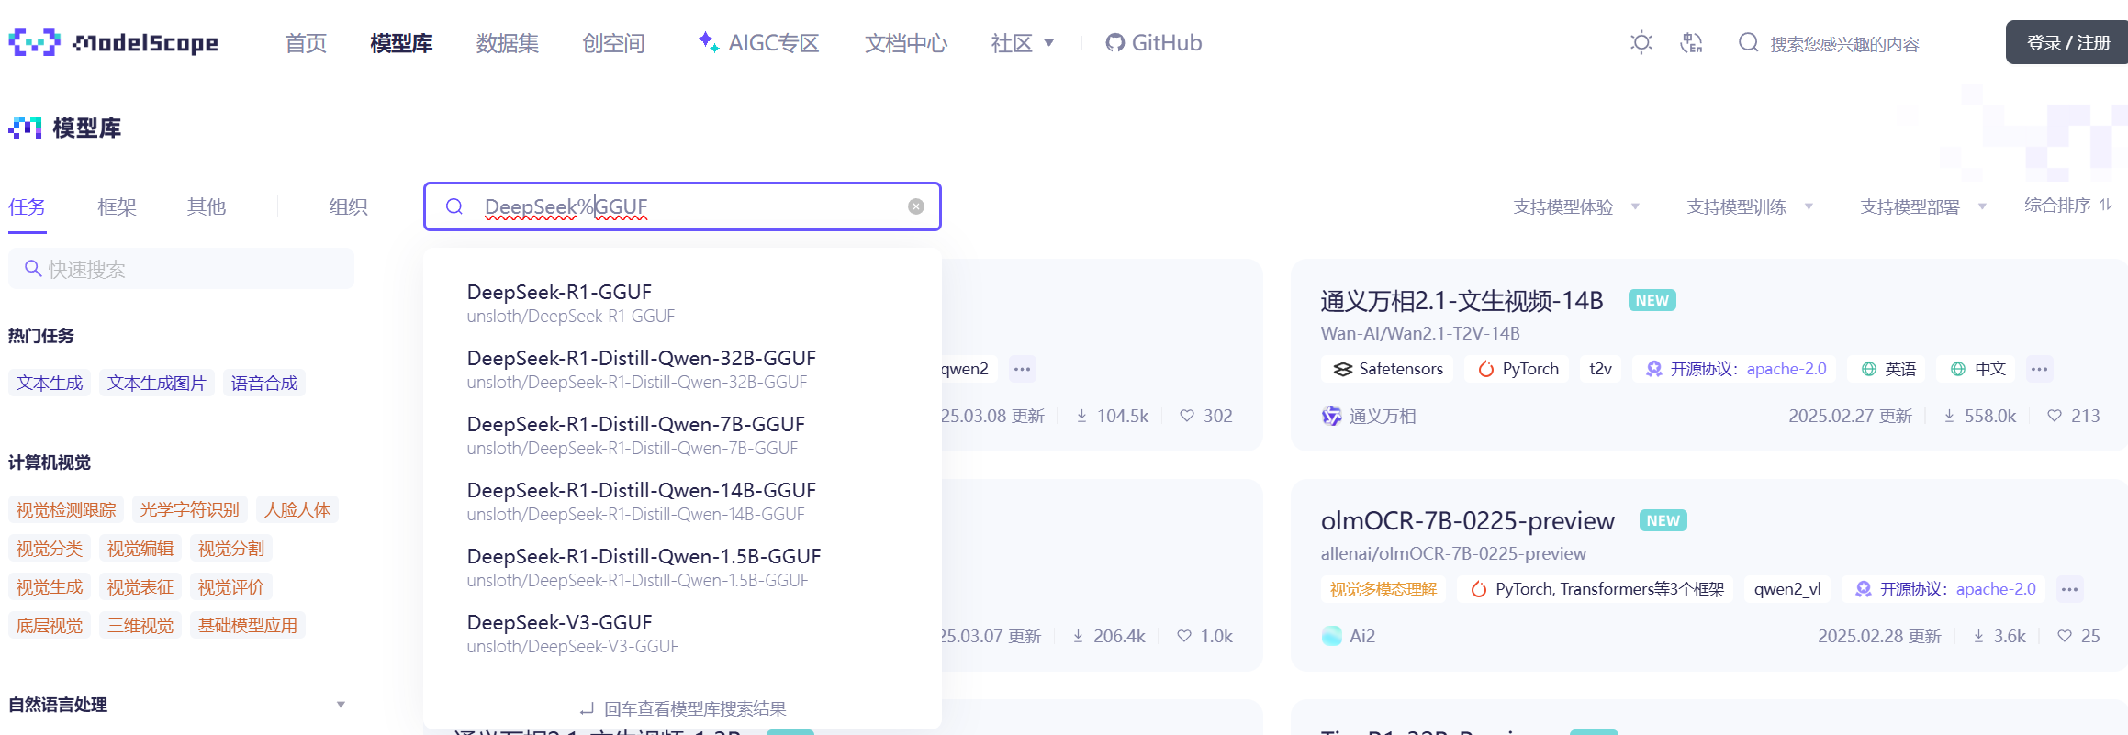Open more tags on olmOCR-7B card
2128x735 pixels.
[2069, 589]
